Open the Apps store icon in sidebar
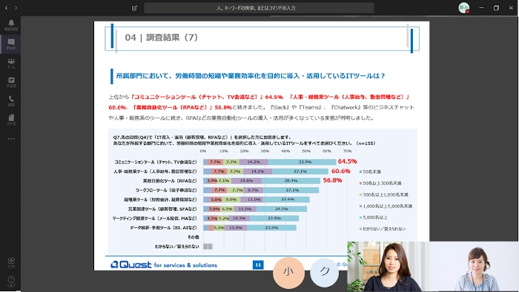Screen dimensions: 519x292 [x=11, y=262]
